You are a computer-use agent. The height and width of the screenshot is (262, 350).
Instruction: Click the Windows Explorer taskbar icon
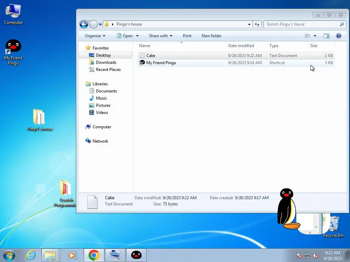50,255
